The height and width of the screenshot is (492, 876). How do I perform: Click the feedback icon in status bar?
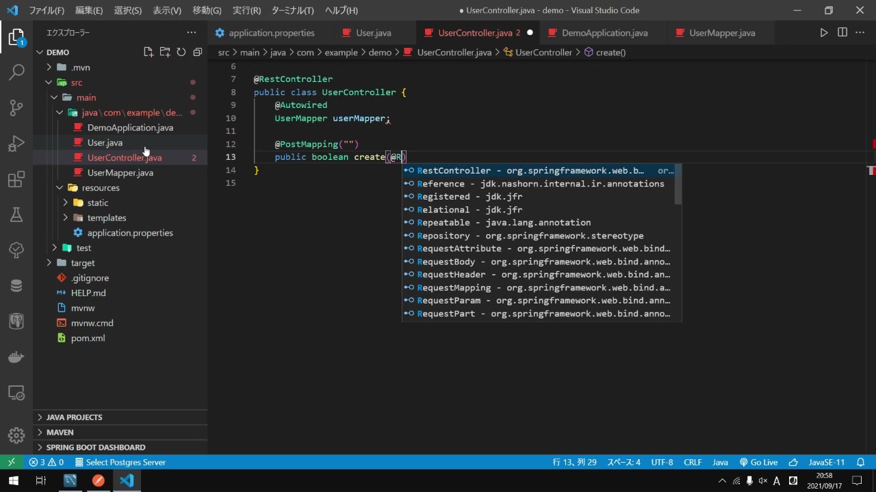pos(793,462)
